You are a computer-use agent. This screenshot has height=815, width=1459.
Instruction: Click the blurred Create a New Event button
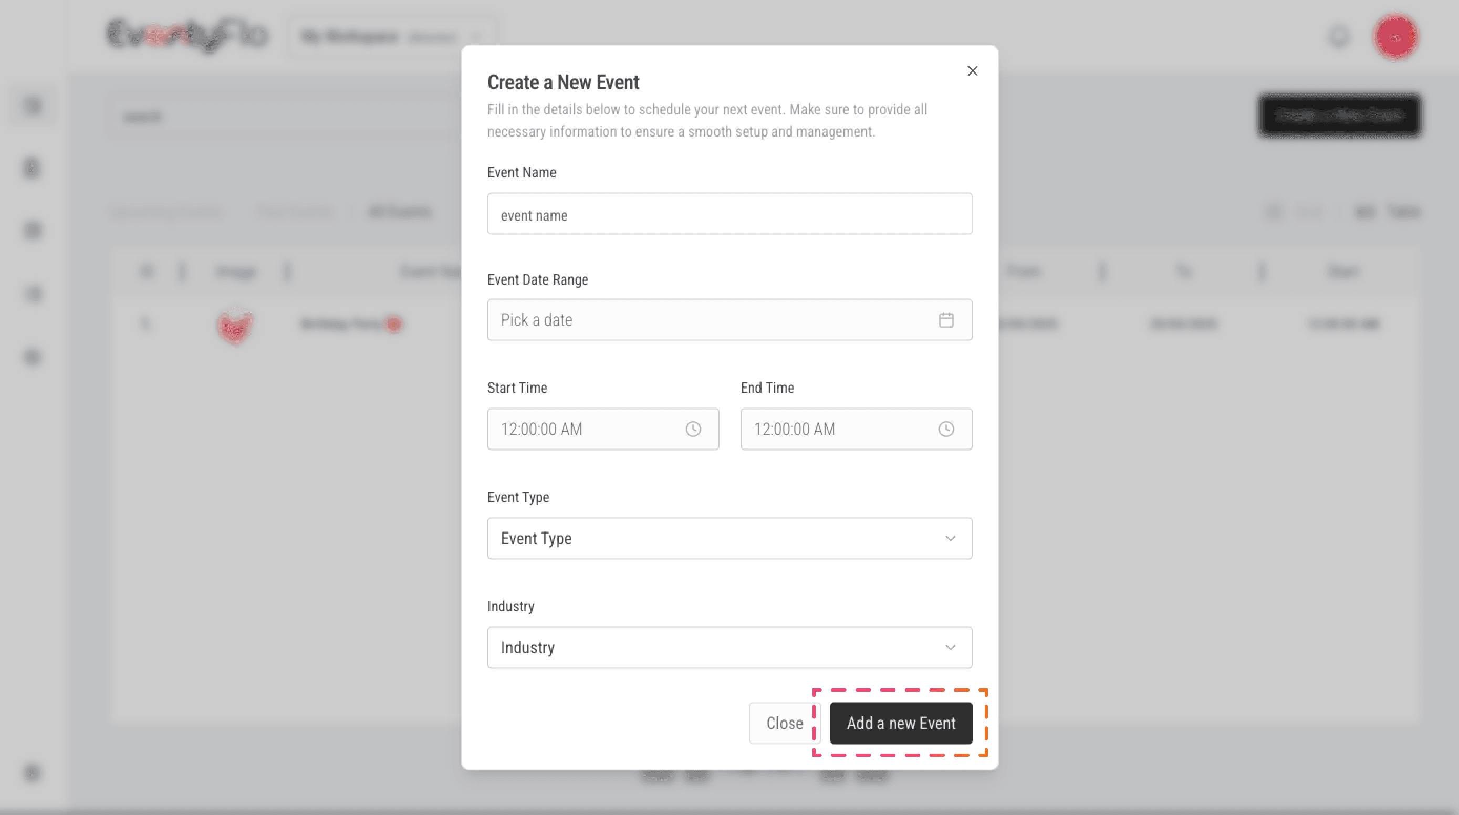[1340, 116]
